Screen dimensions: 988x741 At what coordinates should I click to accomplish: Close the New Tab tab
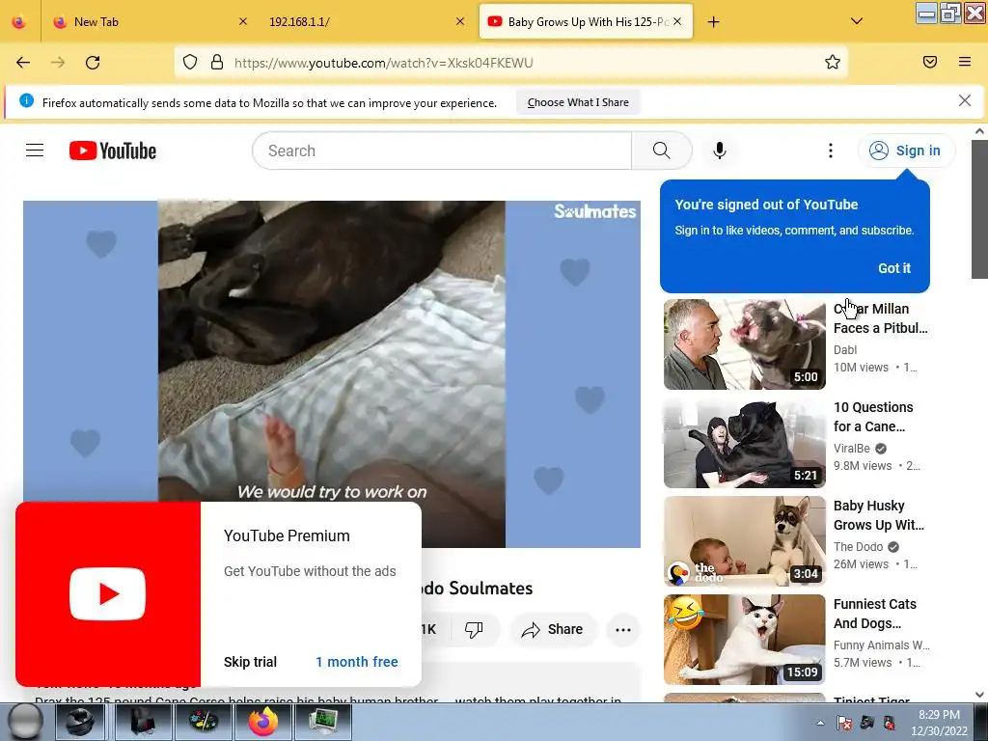click(x=243, y=21)
